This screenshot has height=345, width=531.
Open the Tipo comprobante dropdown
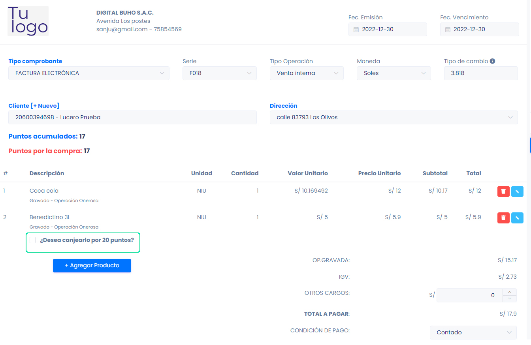pyautogui.click(x=89, y=73)
